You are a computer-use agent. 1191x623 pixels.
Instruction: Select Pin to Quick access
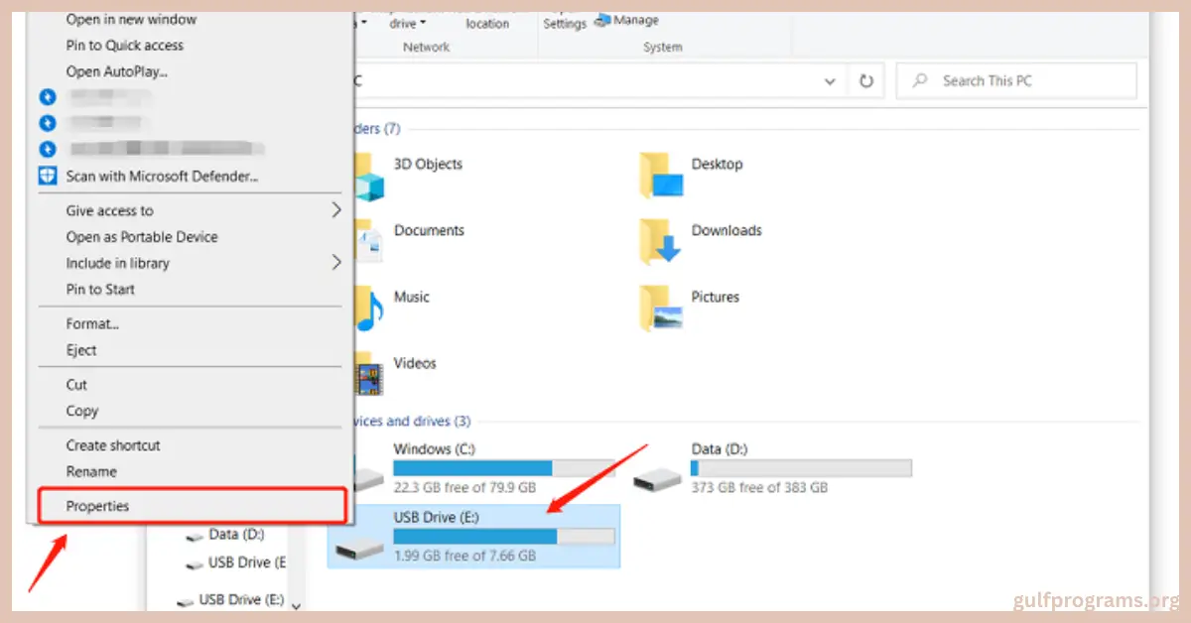(124, 45)
